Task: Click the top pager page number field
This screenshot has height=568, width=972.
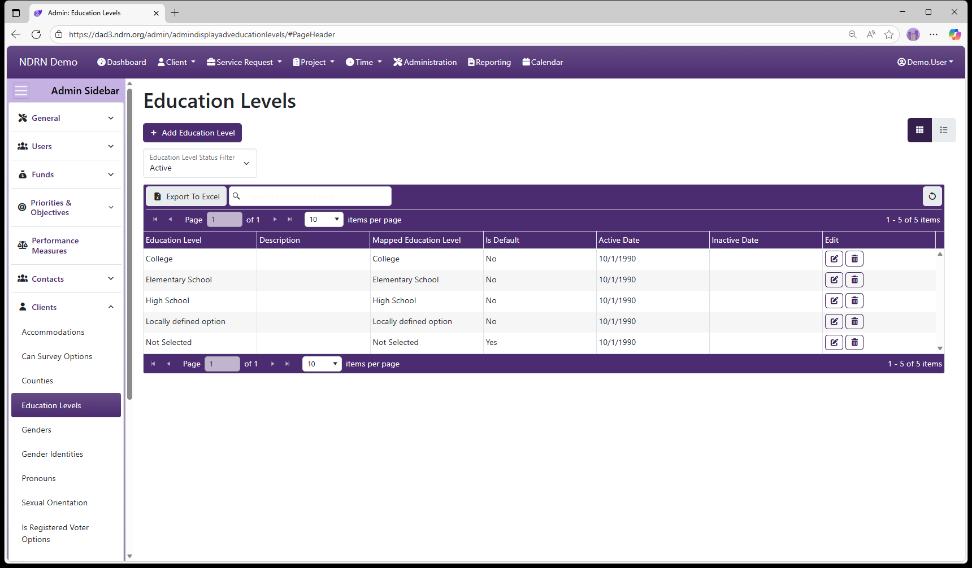Action: point(224,219)
